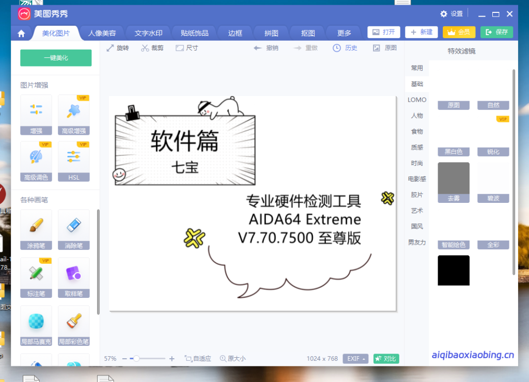Fit image with 自适应 button
The image size is (529, 382).
198,359
